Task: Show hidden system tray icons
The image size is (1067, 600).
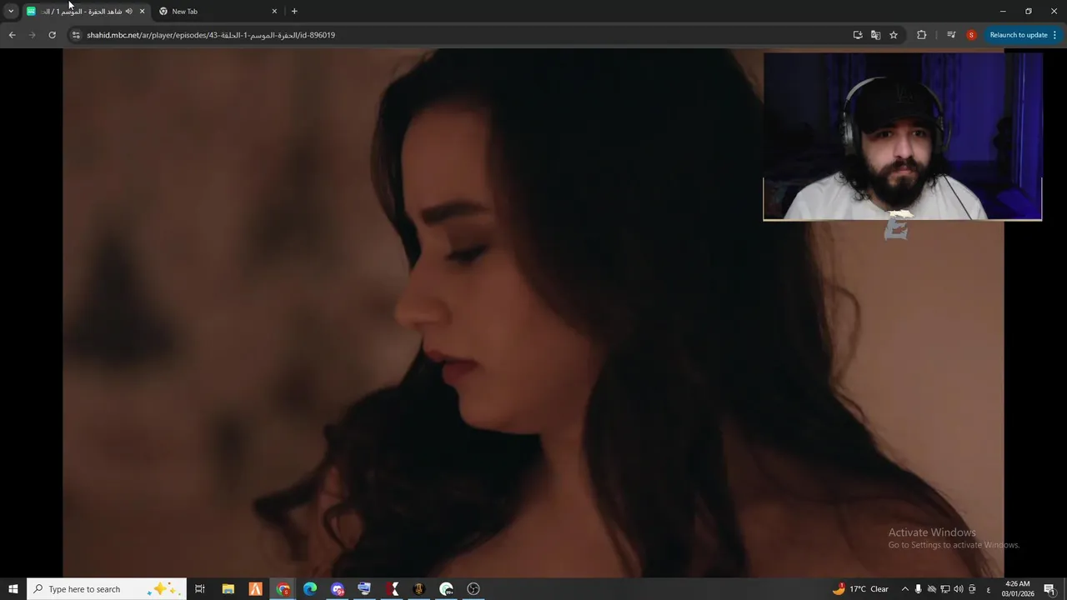Action: click(x=905, y=589)
